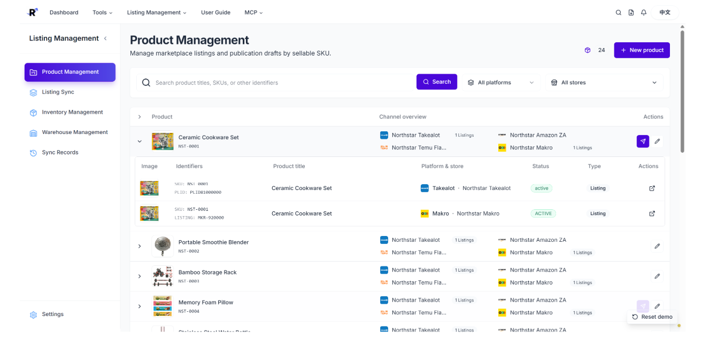702x347 pixels.
Task: Open Warehouse Management in sidebar
Action: point(70,132)
